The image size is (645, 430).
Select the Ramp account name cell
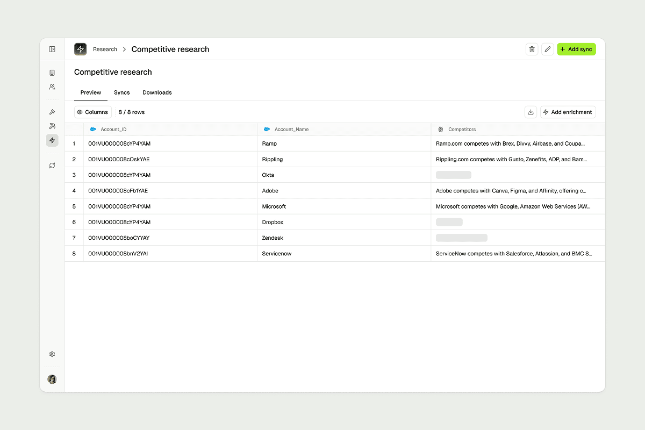point(344,144)
